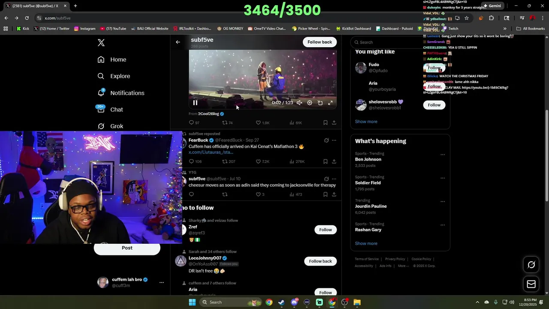Pause the playing video
The width and height of the screenshot is (549, 309).
point(195,103)
